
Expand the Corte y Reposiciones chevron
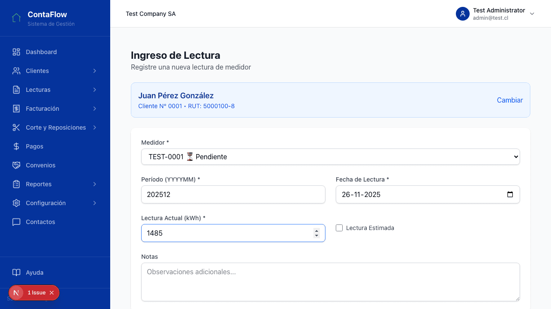95,127
